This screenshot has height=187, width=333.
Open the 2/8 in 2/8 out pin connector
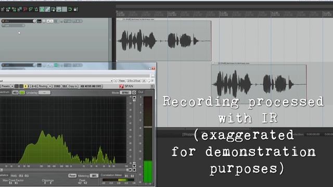pyautogui.click(x=134, y=81)
